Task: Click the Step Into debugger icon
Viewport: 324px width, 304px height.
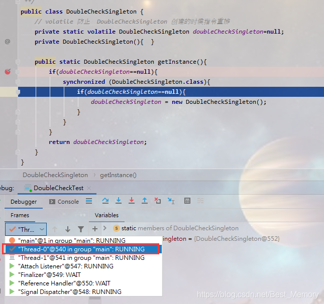Action: (x=119, y=201)
